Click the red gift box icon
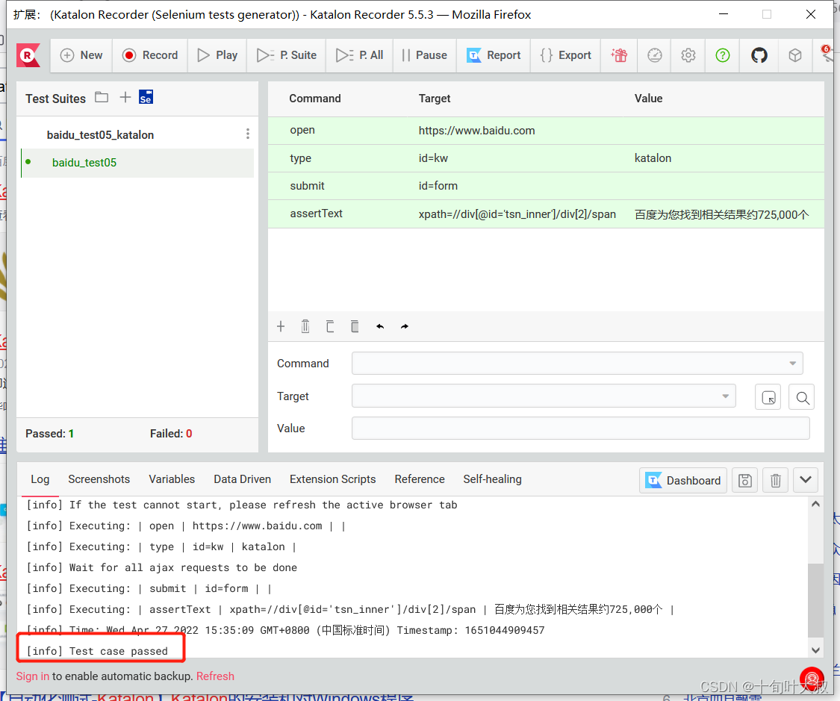The image size is (840, 701). click(619, 55)
